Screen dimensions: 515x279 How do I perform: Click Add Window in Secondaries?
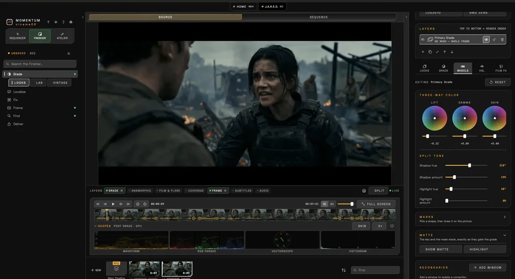488,268
